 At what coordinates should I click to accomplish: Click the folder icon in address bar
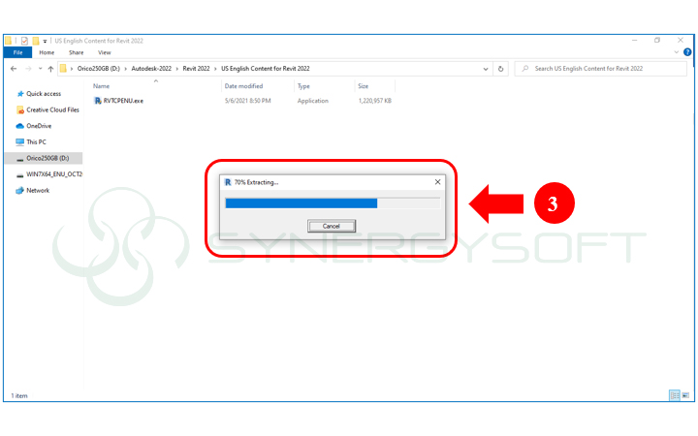(x=63, y=69)
